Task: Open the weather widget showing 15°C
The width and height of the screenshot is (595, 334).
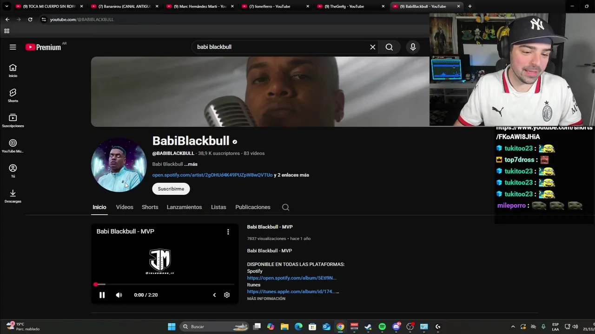Action: (x=23, y=327)
